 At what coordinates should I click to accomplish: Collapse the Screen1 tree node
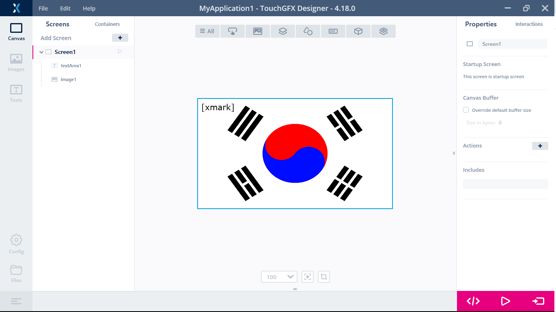41,52
